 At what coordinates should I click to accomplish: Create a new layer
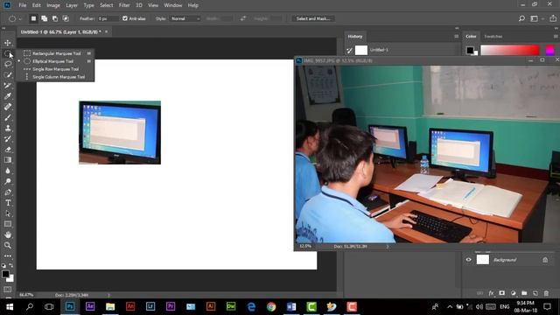(535, 293)
